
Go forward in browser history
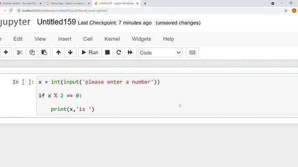click(4, 11)
